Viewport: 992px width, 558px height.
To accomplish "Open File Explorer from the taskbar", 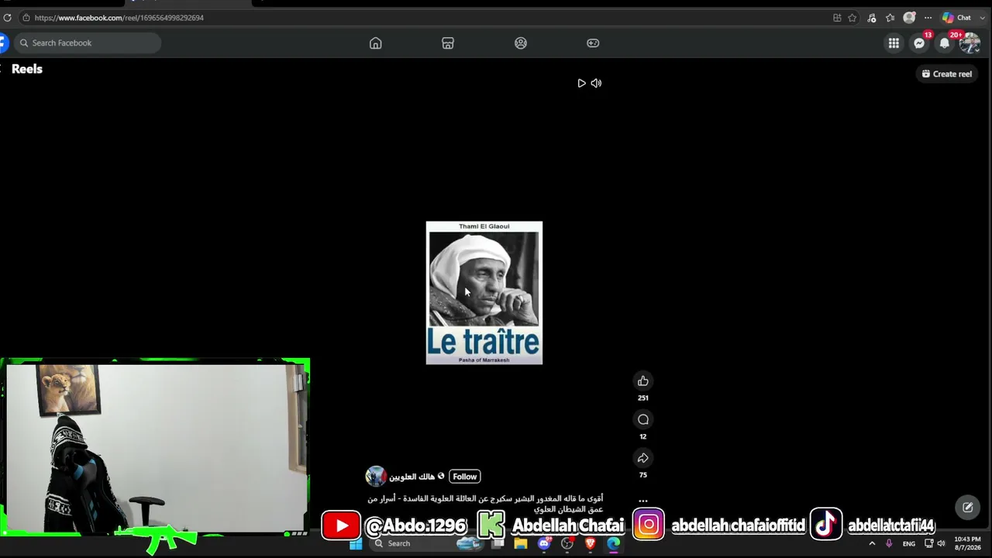I will 521,544.
